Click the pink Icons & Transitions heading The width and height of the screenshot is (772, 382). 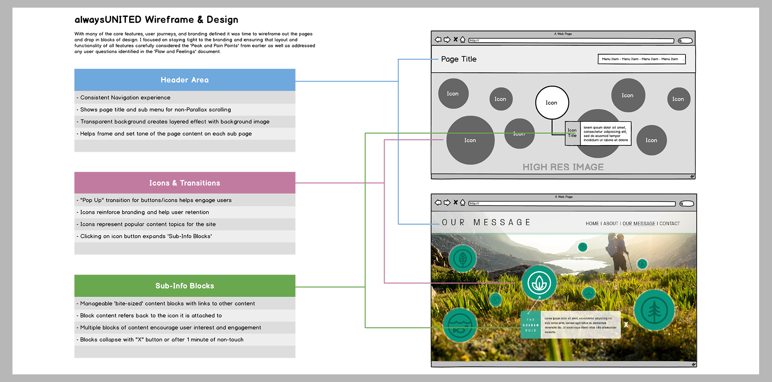[185, 183]
